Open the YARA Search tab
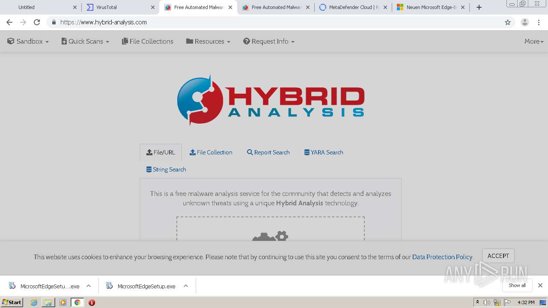This screenshot has height=308, width=548. click(x=324, y=152)
